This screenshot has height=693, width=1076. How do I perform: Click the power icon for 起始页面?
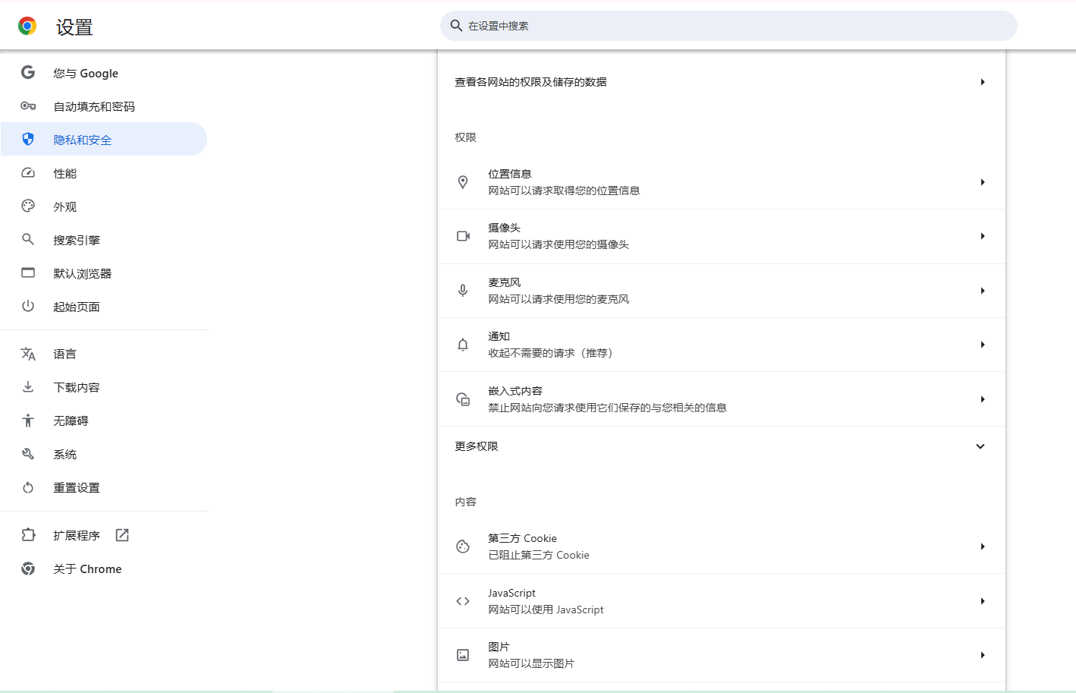pos(28,307)
